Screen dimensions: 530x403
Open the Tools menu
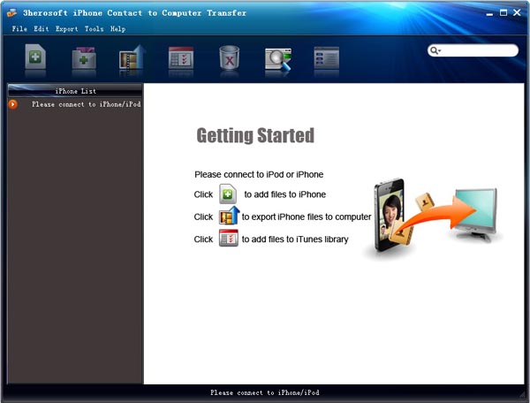pyautogui.click(x=94, y=29)
